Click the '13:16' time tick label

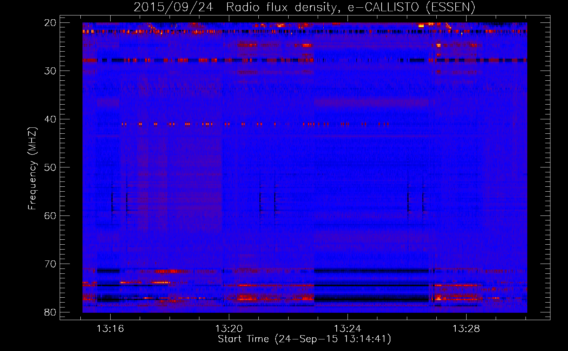click(110, 329)
